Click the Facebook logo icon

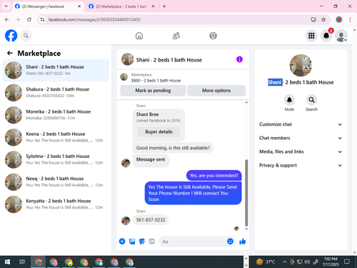[11, 36]
